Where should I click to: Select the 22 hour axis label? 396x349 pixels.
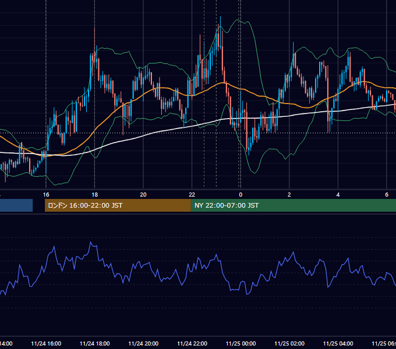pyautogui.click(x=192, y=195)
